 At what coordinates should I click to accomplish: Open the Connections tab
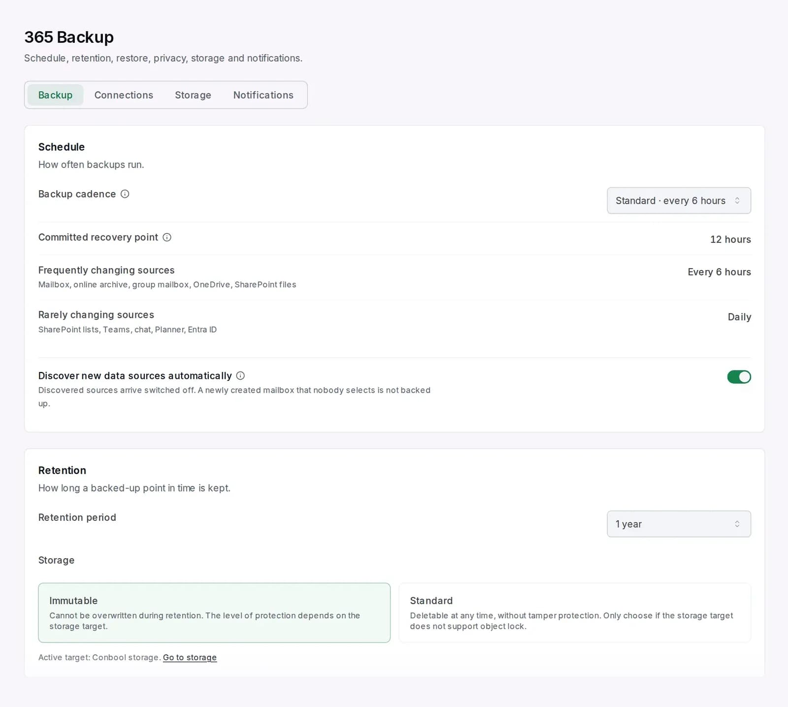click(x=124, y=95)
